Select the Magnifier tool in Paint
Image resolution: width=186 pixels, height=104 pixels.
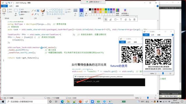[x=38, y=14]
